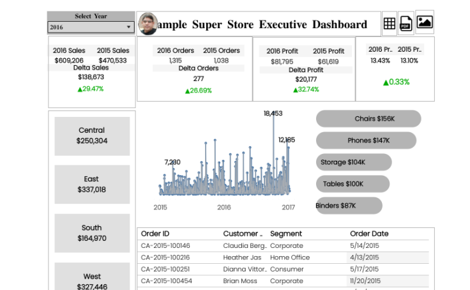Click the profile photo avatar
Image resolution: width=470 pixels, height=290 pixels.
pyautogui.click(x=148, y=24)
